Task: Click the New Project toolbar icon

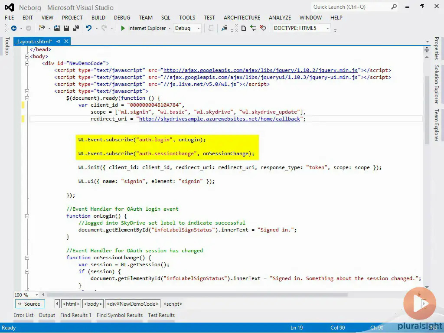Action: click(x=42, y=28)
